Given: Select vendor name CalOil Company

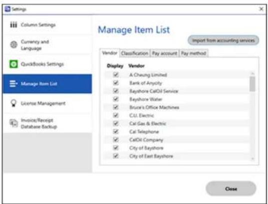Looking at the screenshot, I should click(x=146, y=140).
